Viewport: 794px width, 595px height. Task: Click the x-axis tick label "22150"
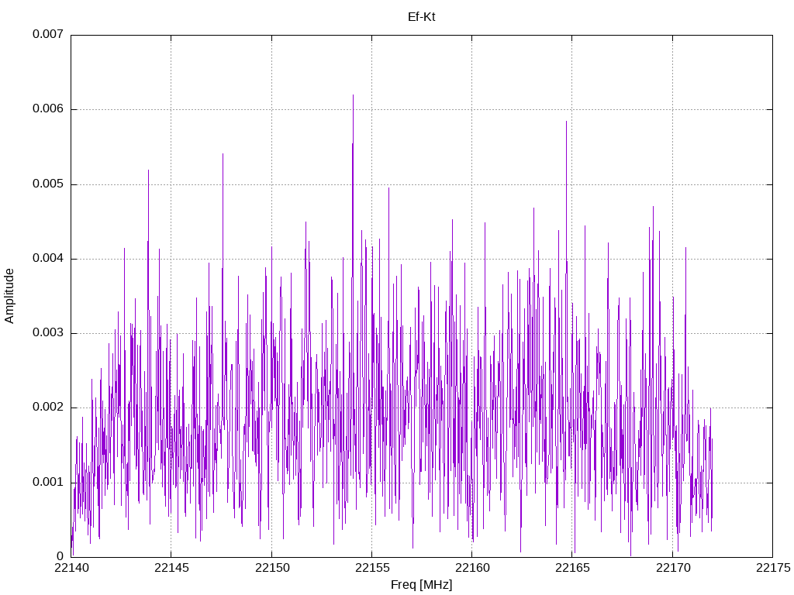[272, 568]
